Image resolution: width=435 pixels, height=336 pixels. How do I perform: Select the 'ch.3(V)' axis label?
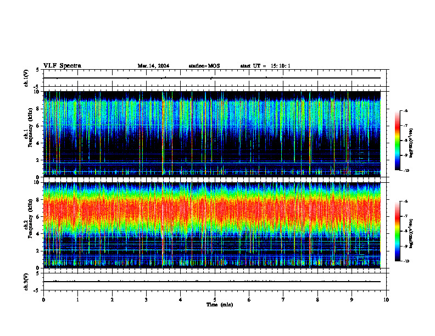pos(26,282)
